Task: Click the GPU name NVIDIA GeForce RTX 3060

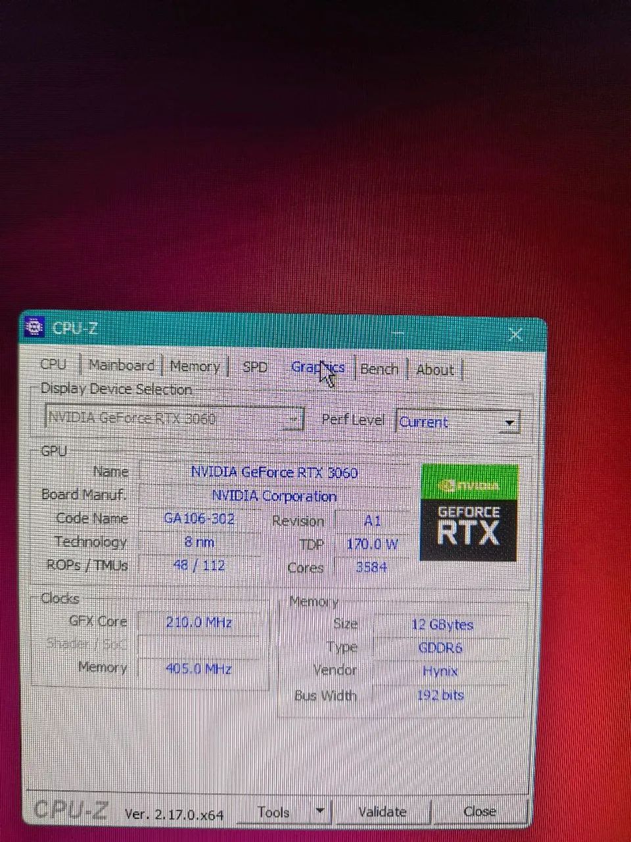Action: [275, 472]
